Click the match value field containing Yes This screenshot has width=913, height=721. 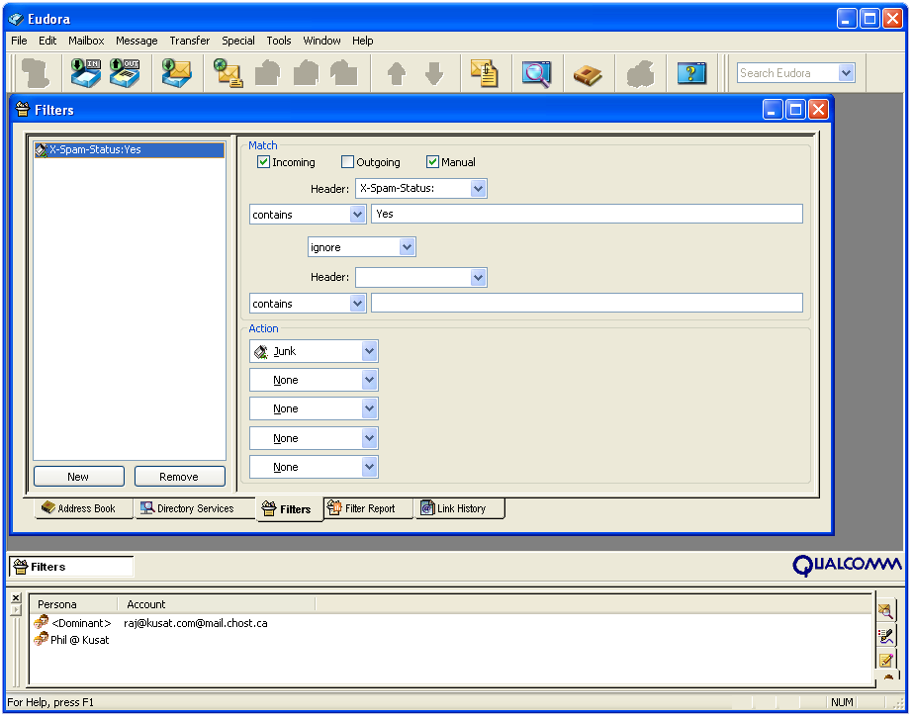(587, 214)
